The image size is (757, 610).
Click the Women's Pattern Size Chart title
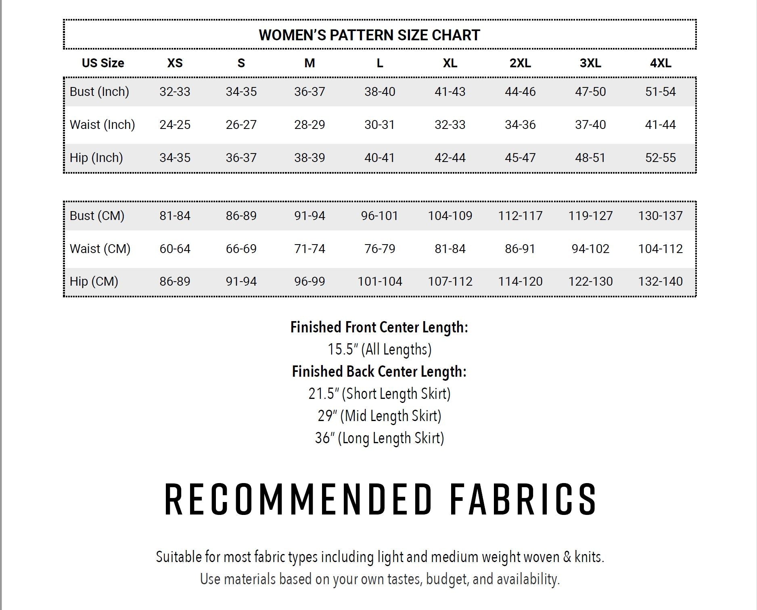pos(369,35)
